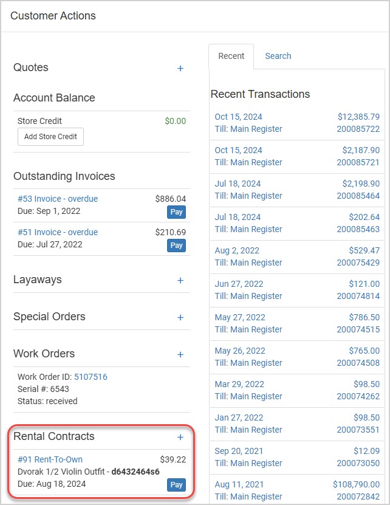The image size is (390, 505).
Task: Add rental contract using plus icon
Action: point(180,438)
